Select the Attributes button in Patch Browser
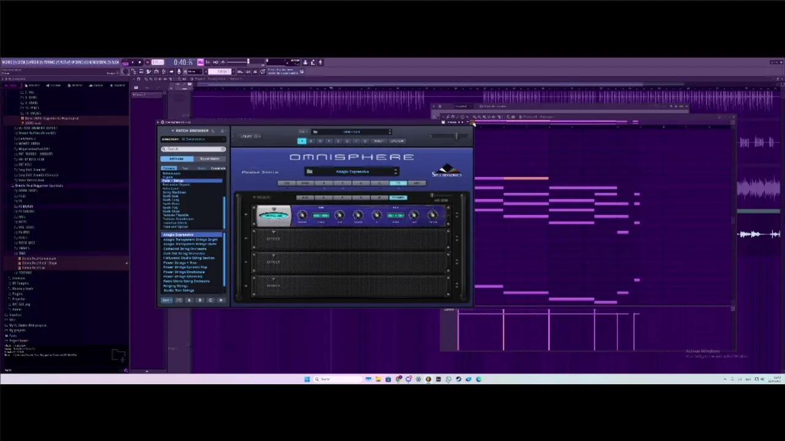The height and width of the screenshot is (441, 785). point(177,159)
